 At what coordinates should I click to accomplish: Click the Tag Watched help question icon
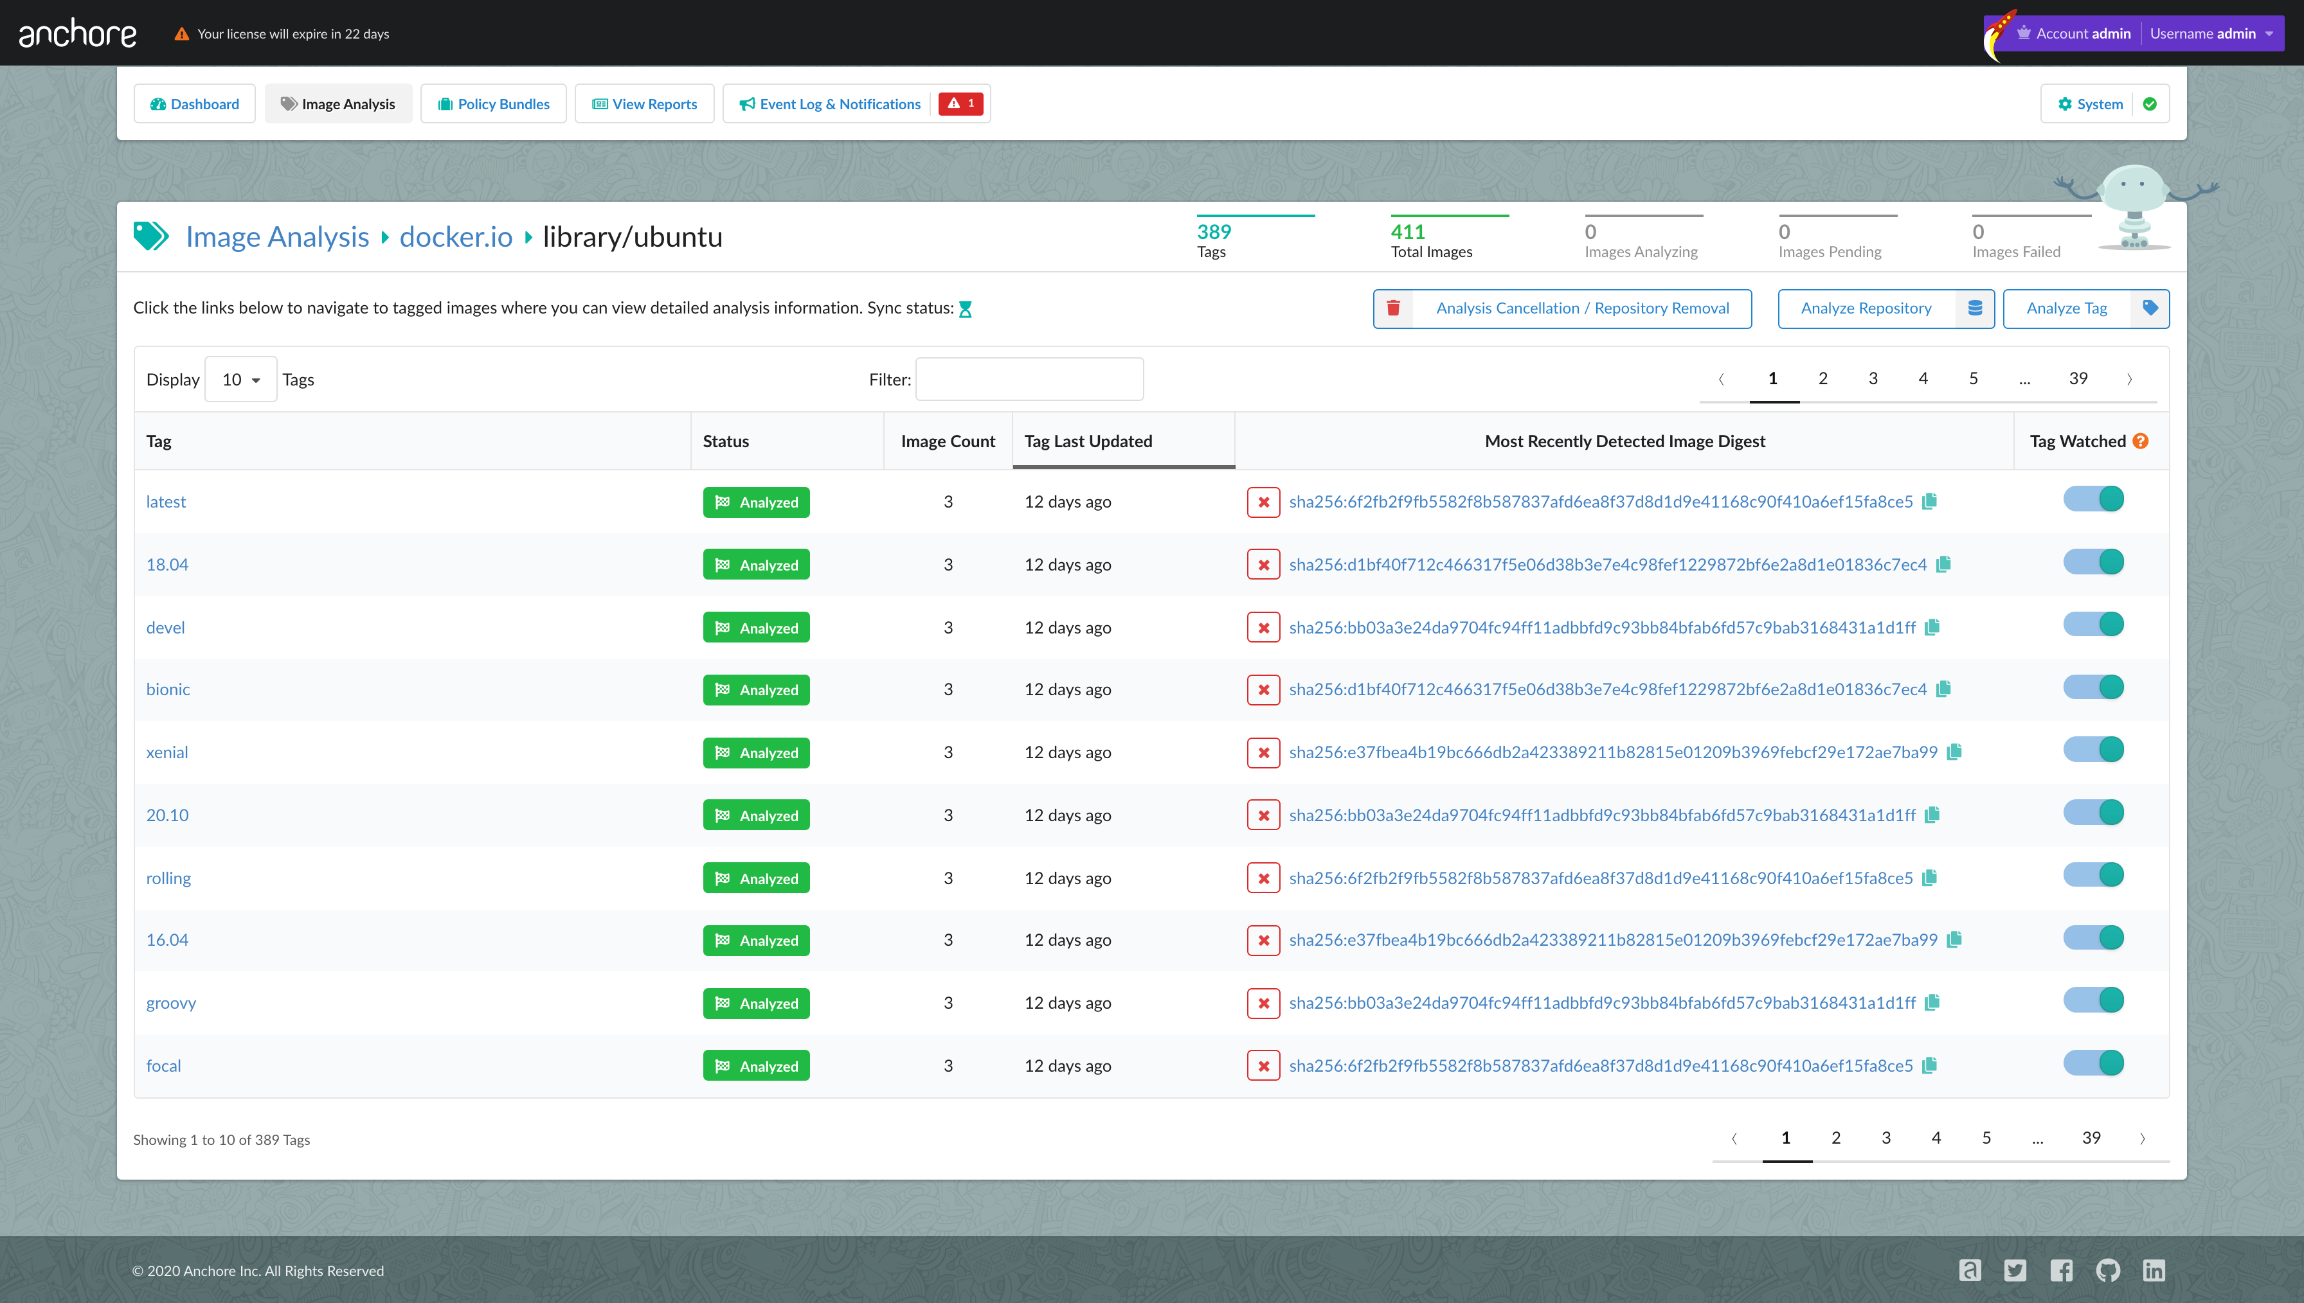click(x=2140, y=441)
